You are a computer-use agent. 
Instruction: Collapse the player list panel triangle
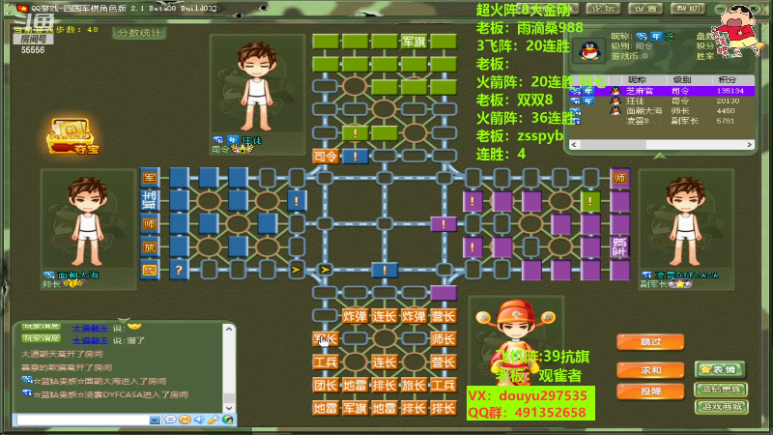(x=660, y=156)
